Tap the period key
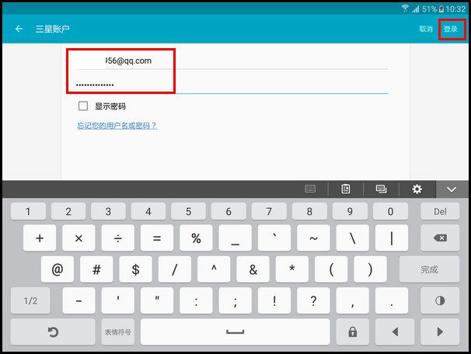Screen dimensions: 471x354 tap(392, 300)
